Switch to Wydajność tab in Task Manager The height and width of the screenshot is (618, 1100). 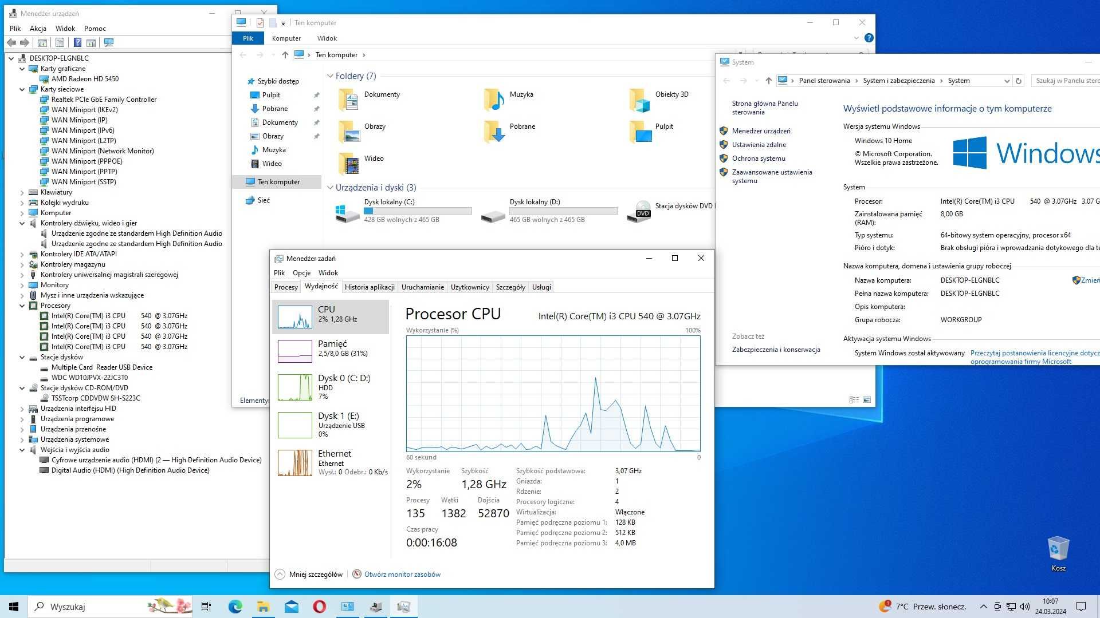(320, 287)
